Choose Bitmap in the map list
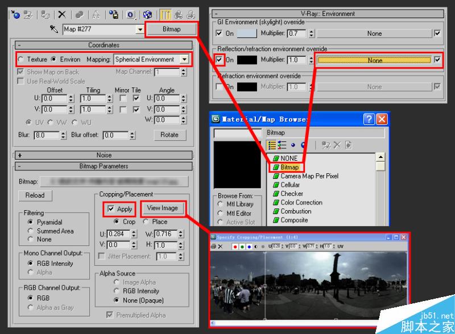This screenshot has height=334, width=455. (x=289, y=168)
